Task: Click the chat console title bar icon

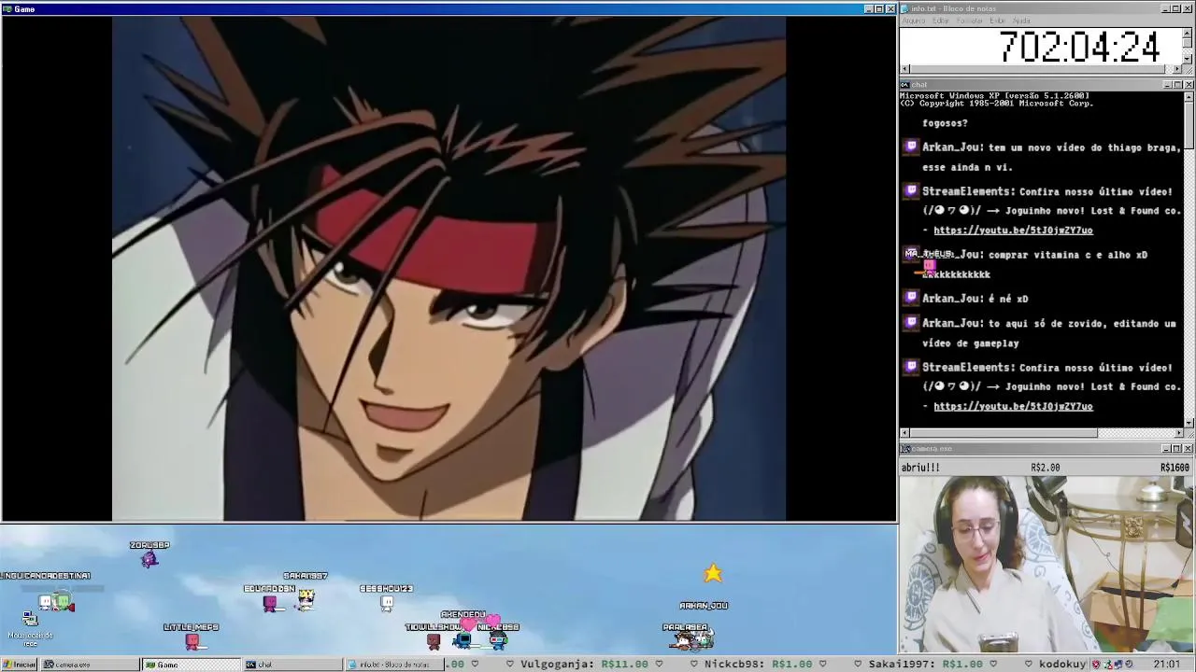Action: coord(904,85)
